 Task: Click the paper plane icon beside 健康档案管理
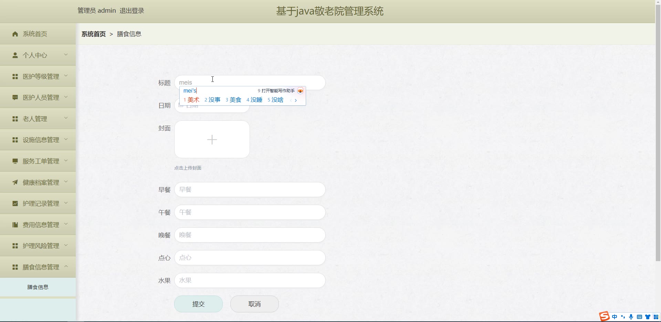point(15,182)
